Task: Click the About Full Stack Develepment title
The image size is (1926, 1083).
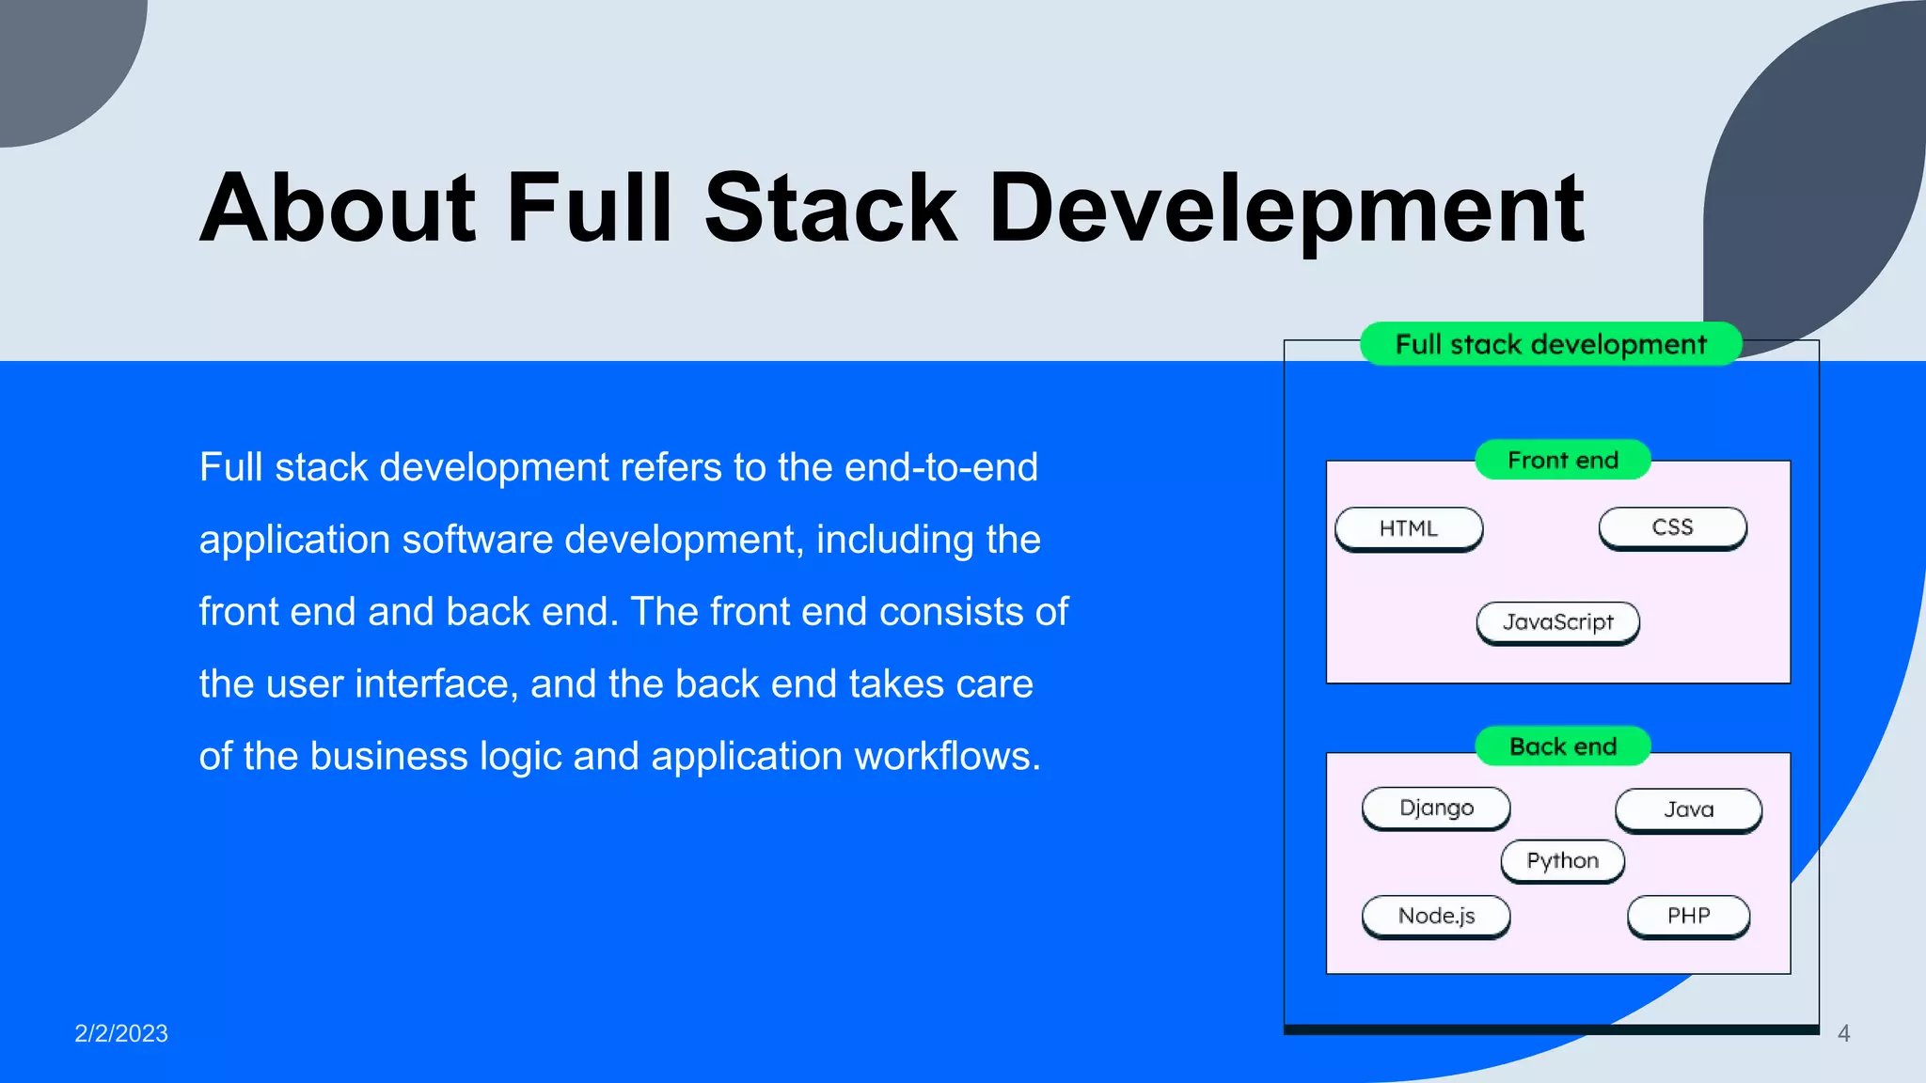Action: (892, 208)
